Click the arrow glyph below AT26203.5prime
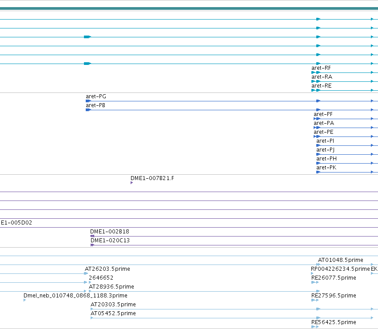 (x=86, y=273)
